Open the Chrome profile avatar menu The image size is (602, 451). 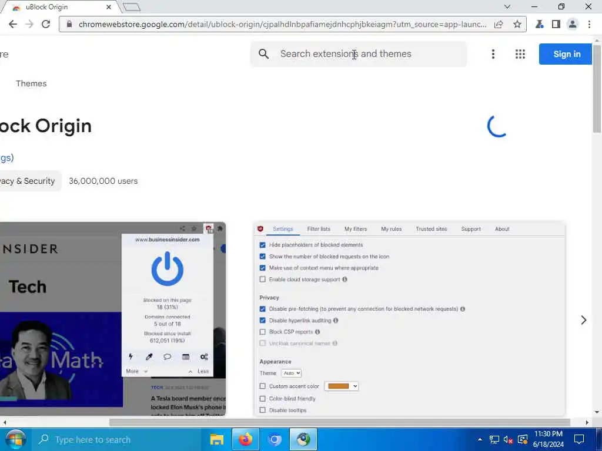pos(573,24)
